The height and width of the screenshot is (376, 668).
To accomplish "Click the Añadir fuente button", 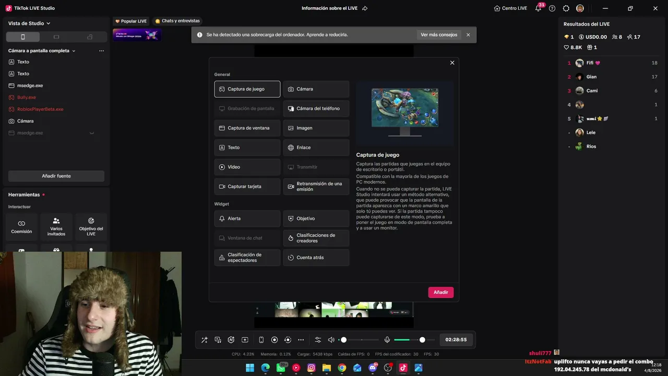I will pos(56,176).
